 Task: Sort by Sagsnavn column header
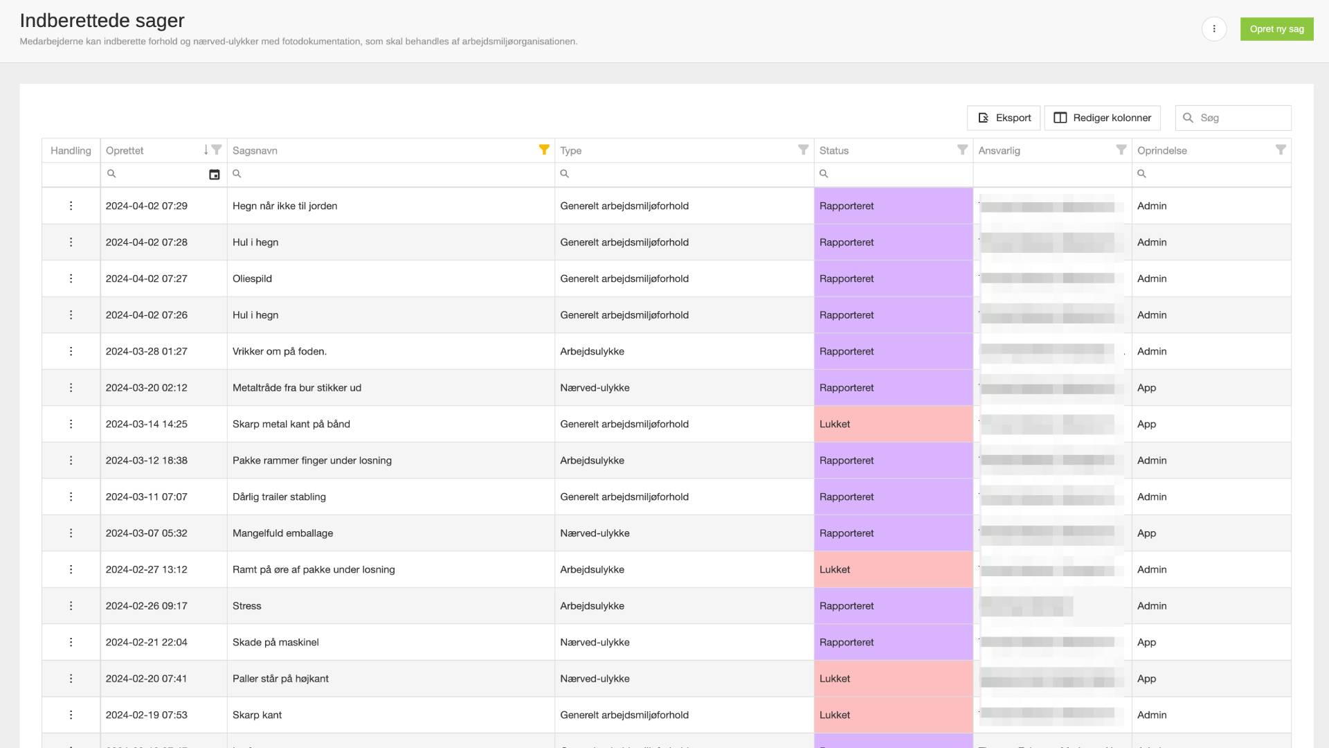click(255, 150)
